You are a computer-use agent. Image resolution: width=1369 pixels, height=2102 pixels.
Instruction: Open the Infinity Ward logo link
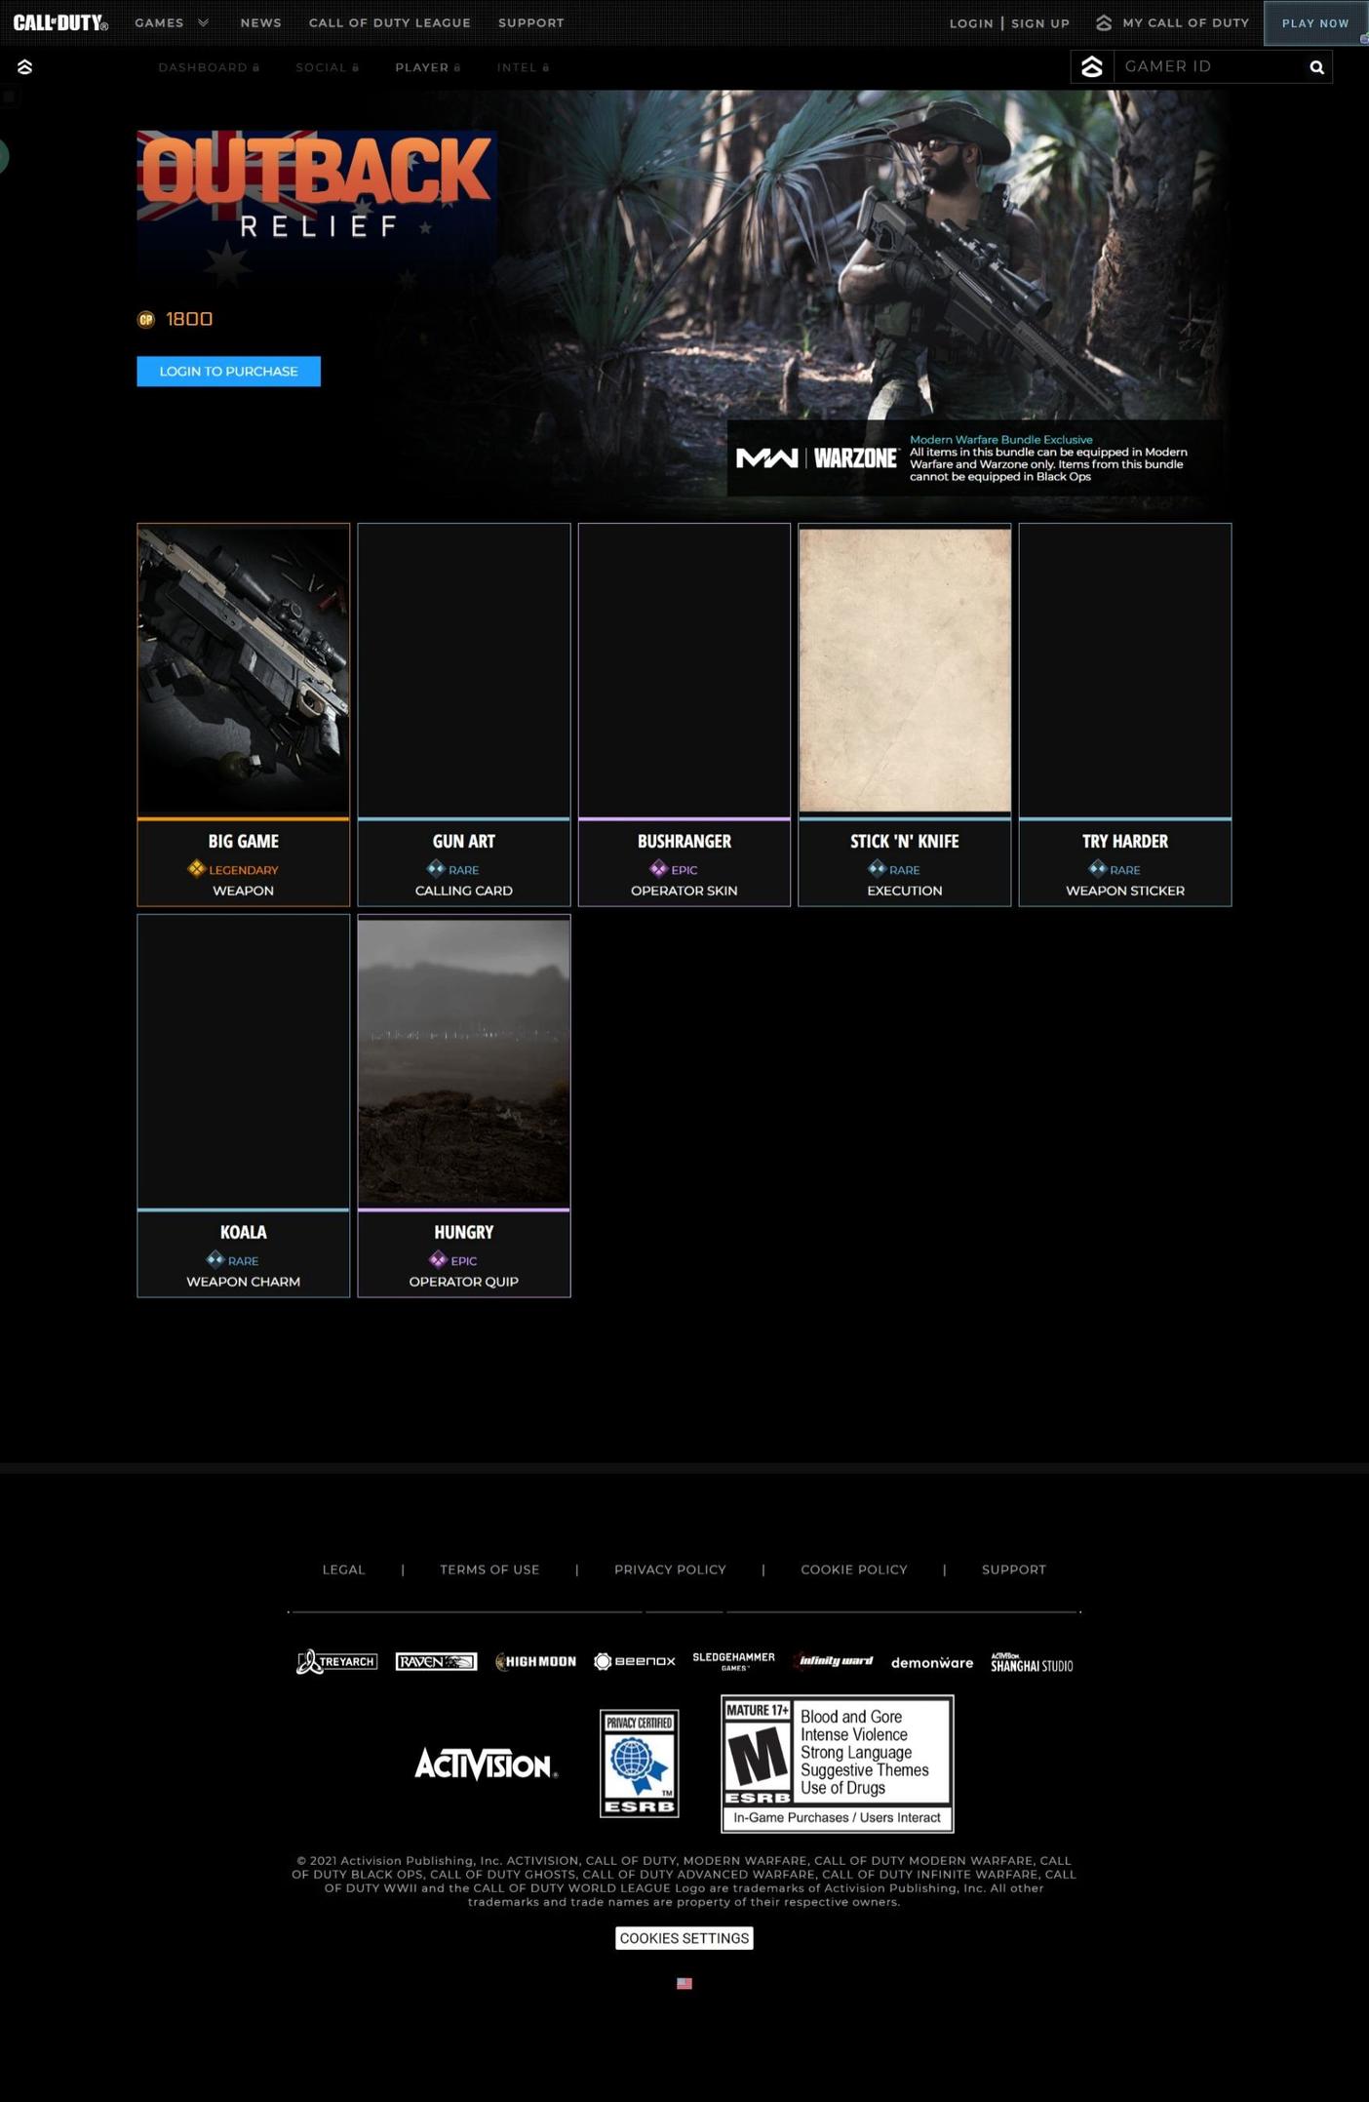(834, 1661)
